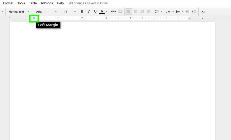This screenshot has width=231, height=140.
Task: Insert a link with the chain icon
Action: click(x=113, y=12)
